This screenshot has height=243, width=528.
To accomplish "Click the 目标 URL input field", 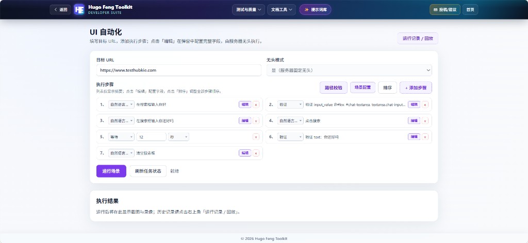I will click(x=179, y=70).
